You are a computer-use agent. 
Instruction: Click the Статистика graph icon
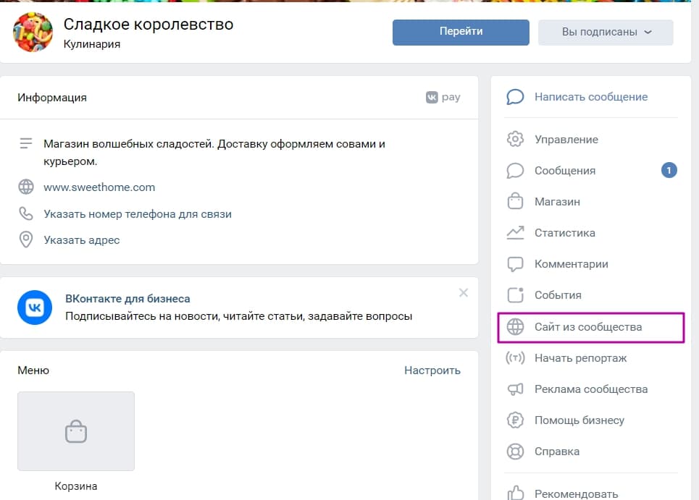[x=515, y=232]
